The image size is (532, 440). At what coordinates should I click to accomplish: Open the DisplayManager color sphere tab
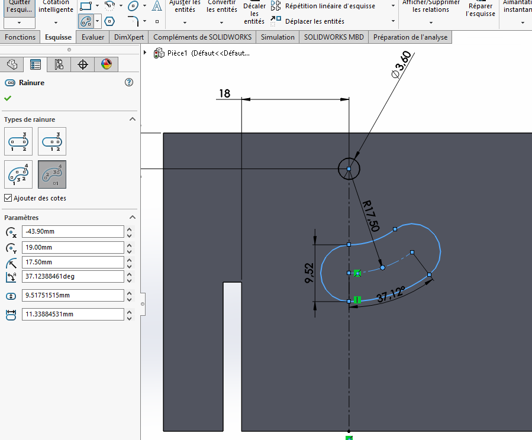coord(106,64)
